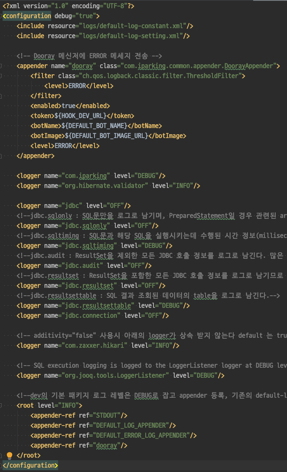Click the appender name="dooray" opening tag
Viewport: 287px width, 472px height.
click(x=148, y=66)
